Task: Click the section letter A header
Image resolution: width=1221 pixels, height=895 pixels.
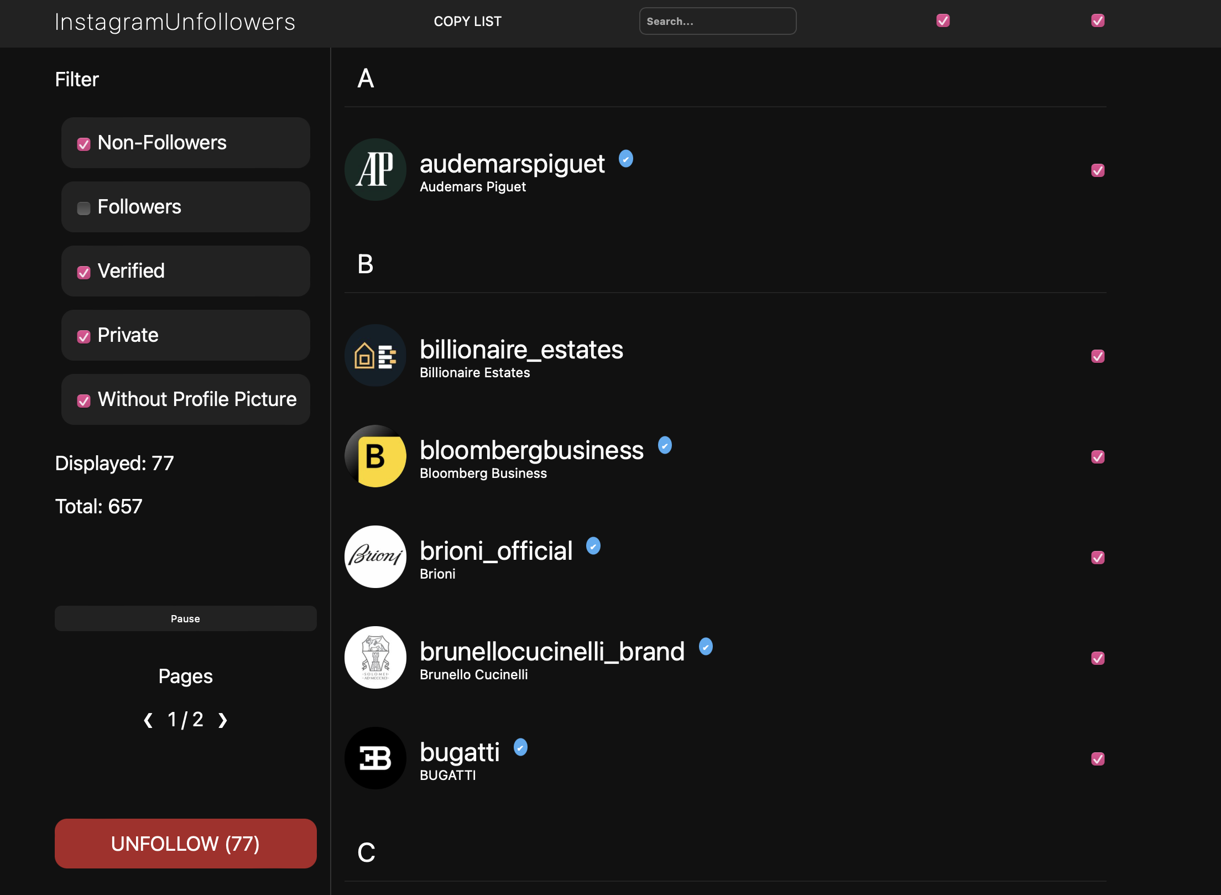Action: [x=366, y=79]
